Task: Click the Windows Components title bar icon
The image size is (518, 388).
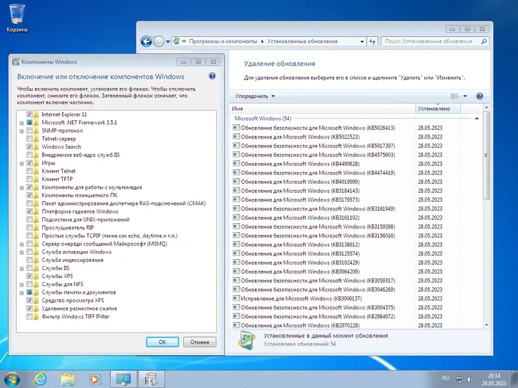Action: coord(16,61)
